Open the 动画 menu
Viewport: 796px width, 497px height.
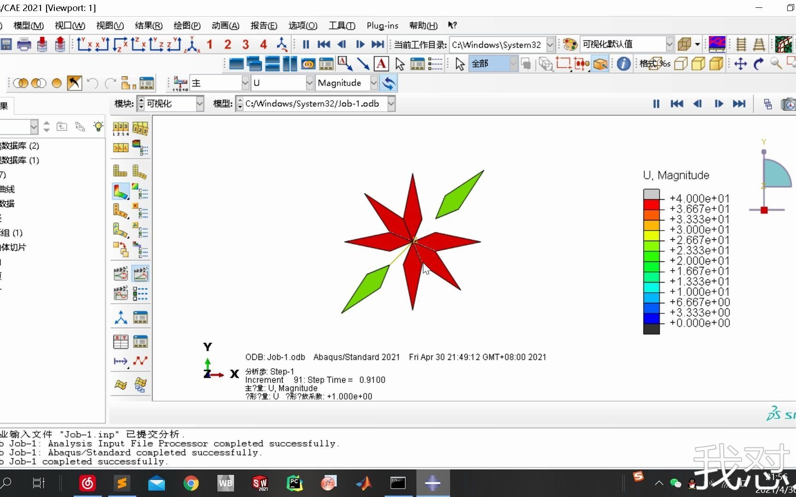tap(226, 26)
